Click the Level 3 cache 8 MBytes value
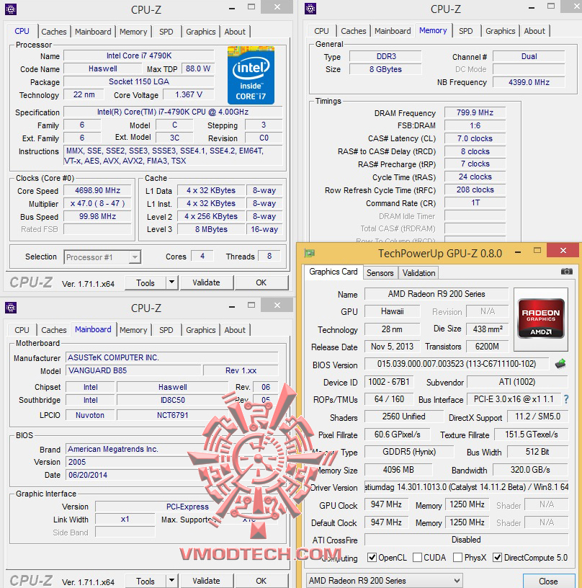Screen dimensions: 582x588 [x=211, y=229]
